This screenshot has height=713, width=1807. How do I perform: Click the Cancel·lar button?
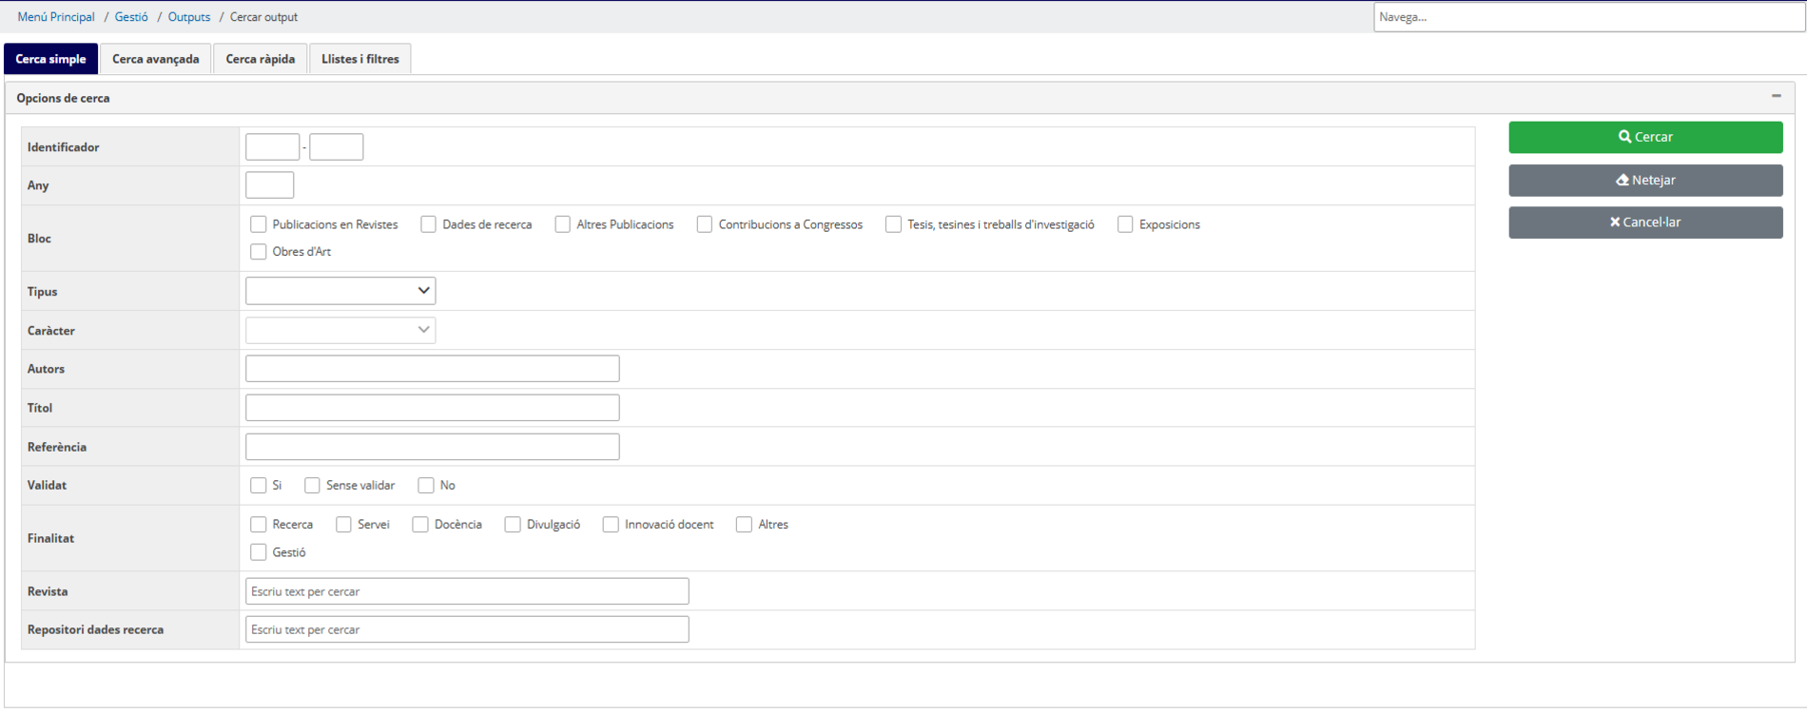[1644, 222]
